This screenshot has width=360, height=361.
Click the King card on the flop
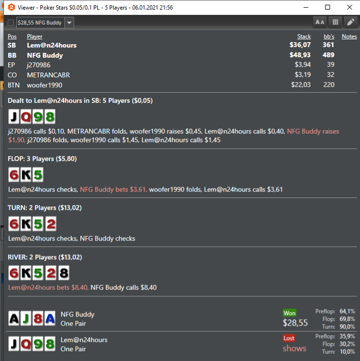[26, 175]
